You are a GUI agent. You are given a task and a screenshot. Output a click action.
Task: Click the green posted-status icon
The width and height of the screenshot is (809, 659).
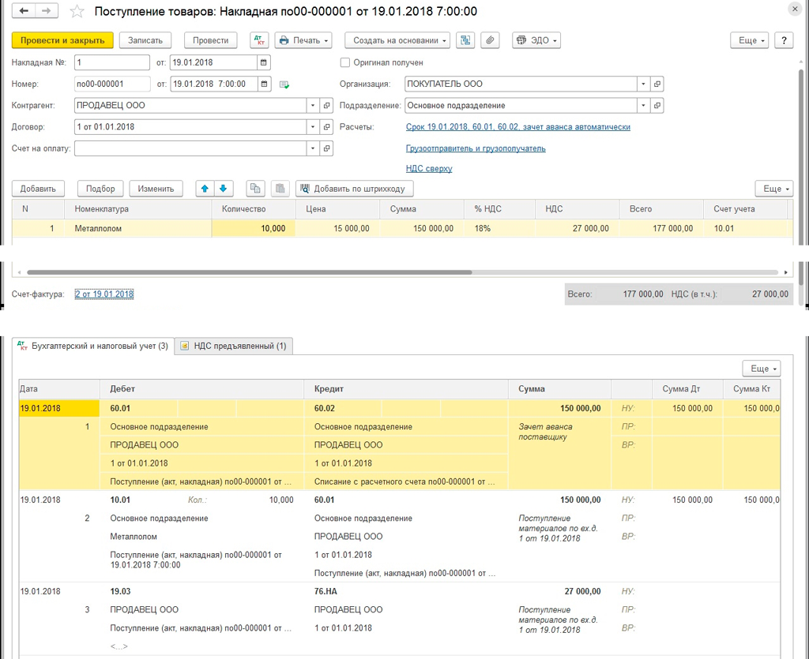[284, 84]
